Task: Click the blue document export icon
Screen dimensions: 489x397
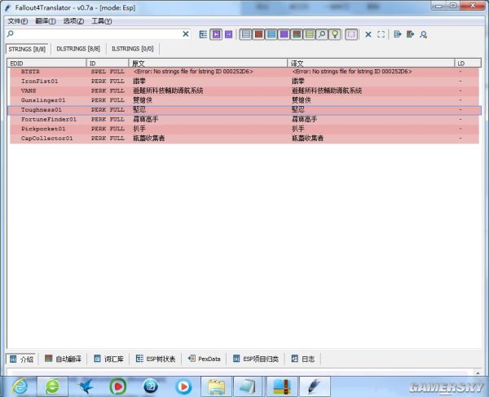Action: [398, 34]
